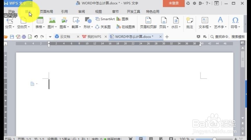This screenshot has height=140, width=251.
Task: Open the 页面布局 ribbon tab
Action: 46,12
